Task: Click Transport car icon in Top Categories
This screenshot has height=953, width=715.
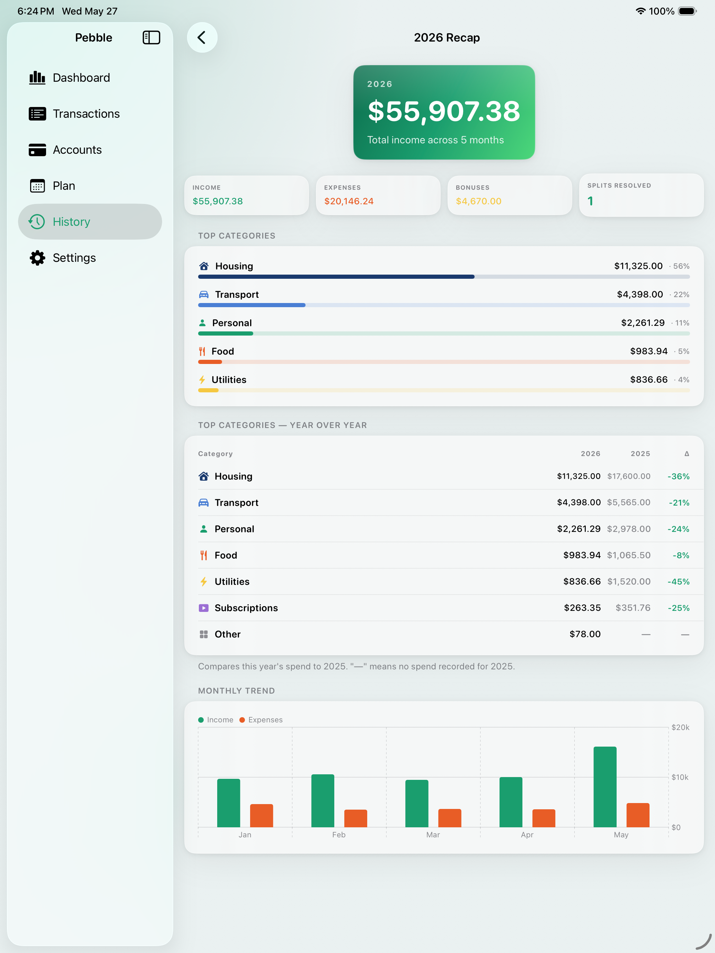Action: 204,294
